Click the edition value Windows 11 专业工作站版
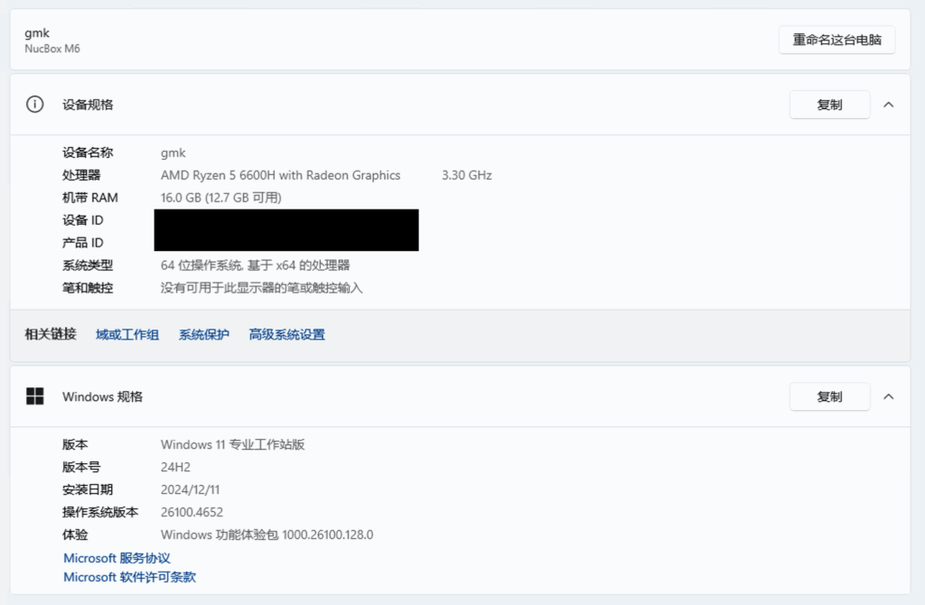The image size is (925, 605). pyautogui.click(x=232, y=444)
